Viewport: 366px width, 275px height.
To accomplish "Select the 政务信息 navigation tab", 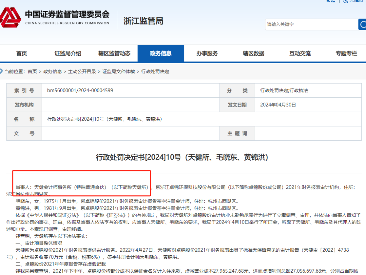I will (161, 53).
